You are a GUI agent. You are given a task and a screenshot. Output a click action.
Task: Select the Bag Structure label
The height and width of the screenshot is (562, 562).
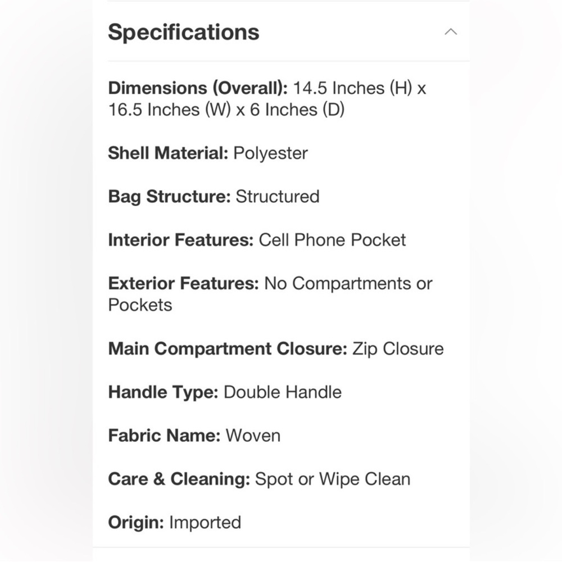click(x=169, y=197)
